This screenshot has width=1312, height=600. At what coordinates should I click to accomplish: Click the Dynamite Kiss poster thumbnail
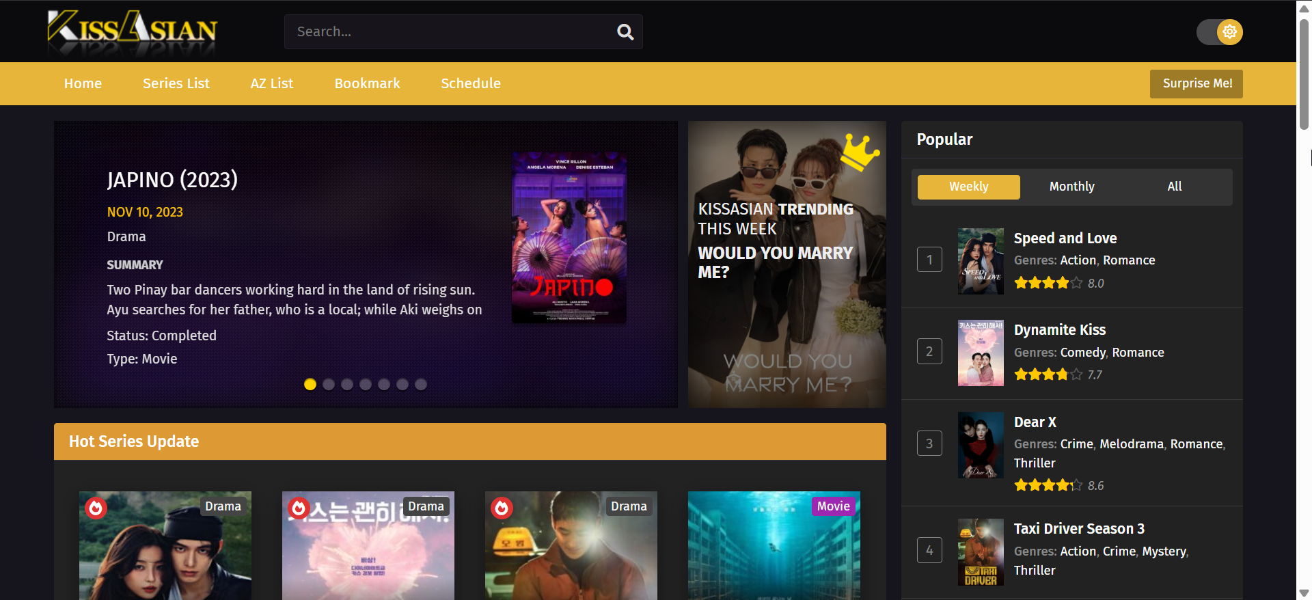tap(981, 353)
